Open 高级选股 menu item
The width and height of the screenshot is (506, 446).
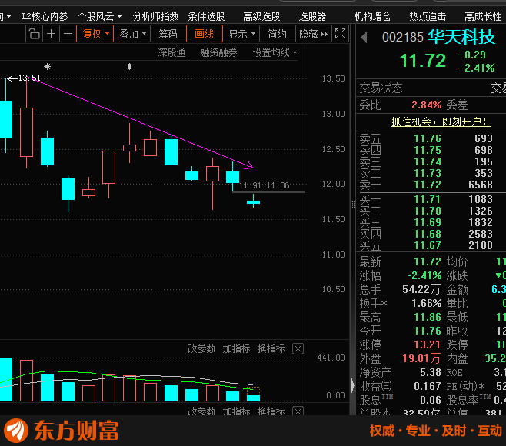[x=261, y=16]
